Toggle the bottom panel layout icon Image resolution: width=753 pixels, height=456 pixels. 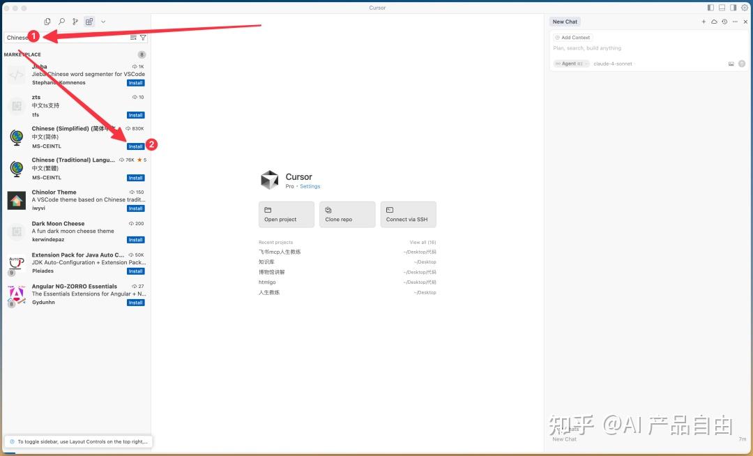point(722,8)
